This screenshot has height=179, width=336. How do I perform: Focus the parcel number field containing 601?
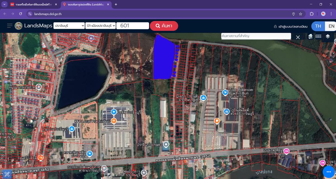coord(133,26)
